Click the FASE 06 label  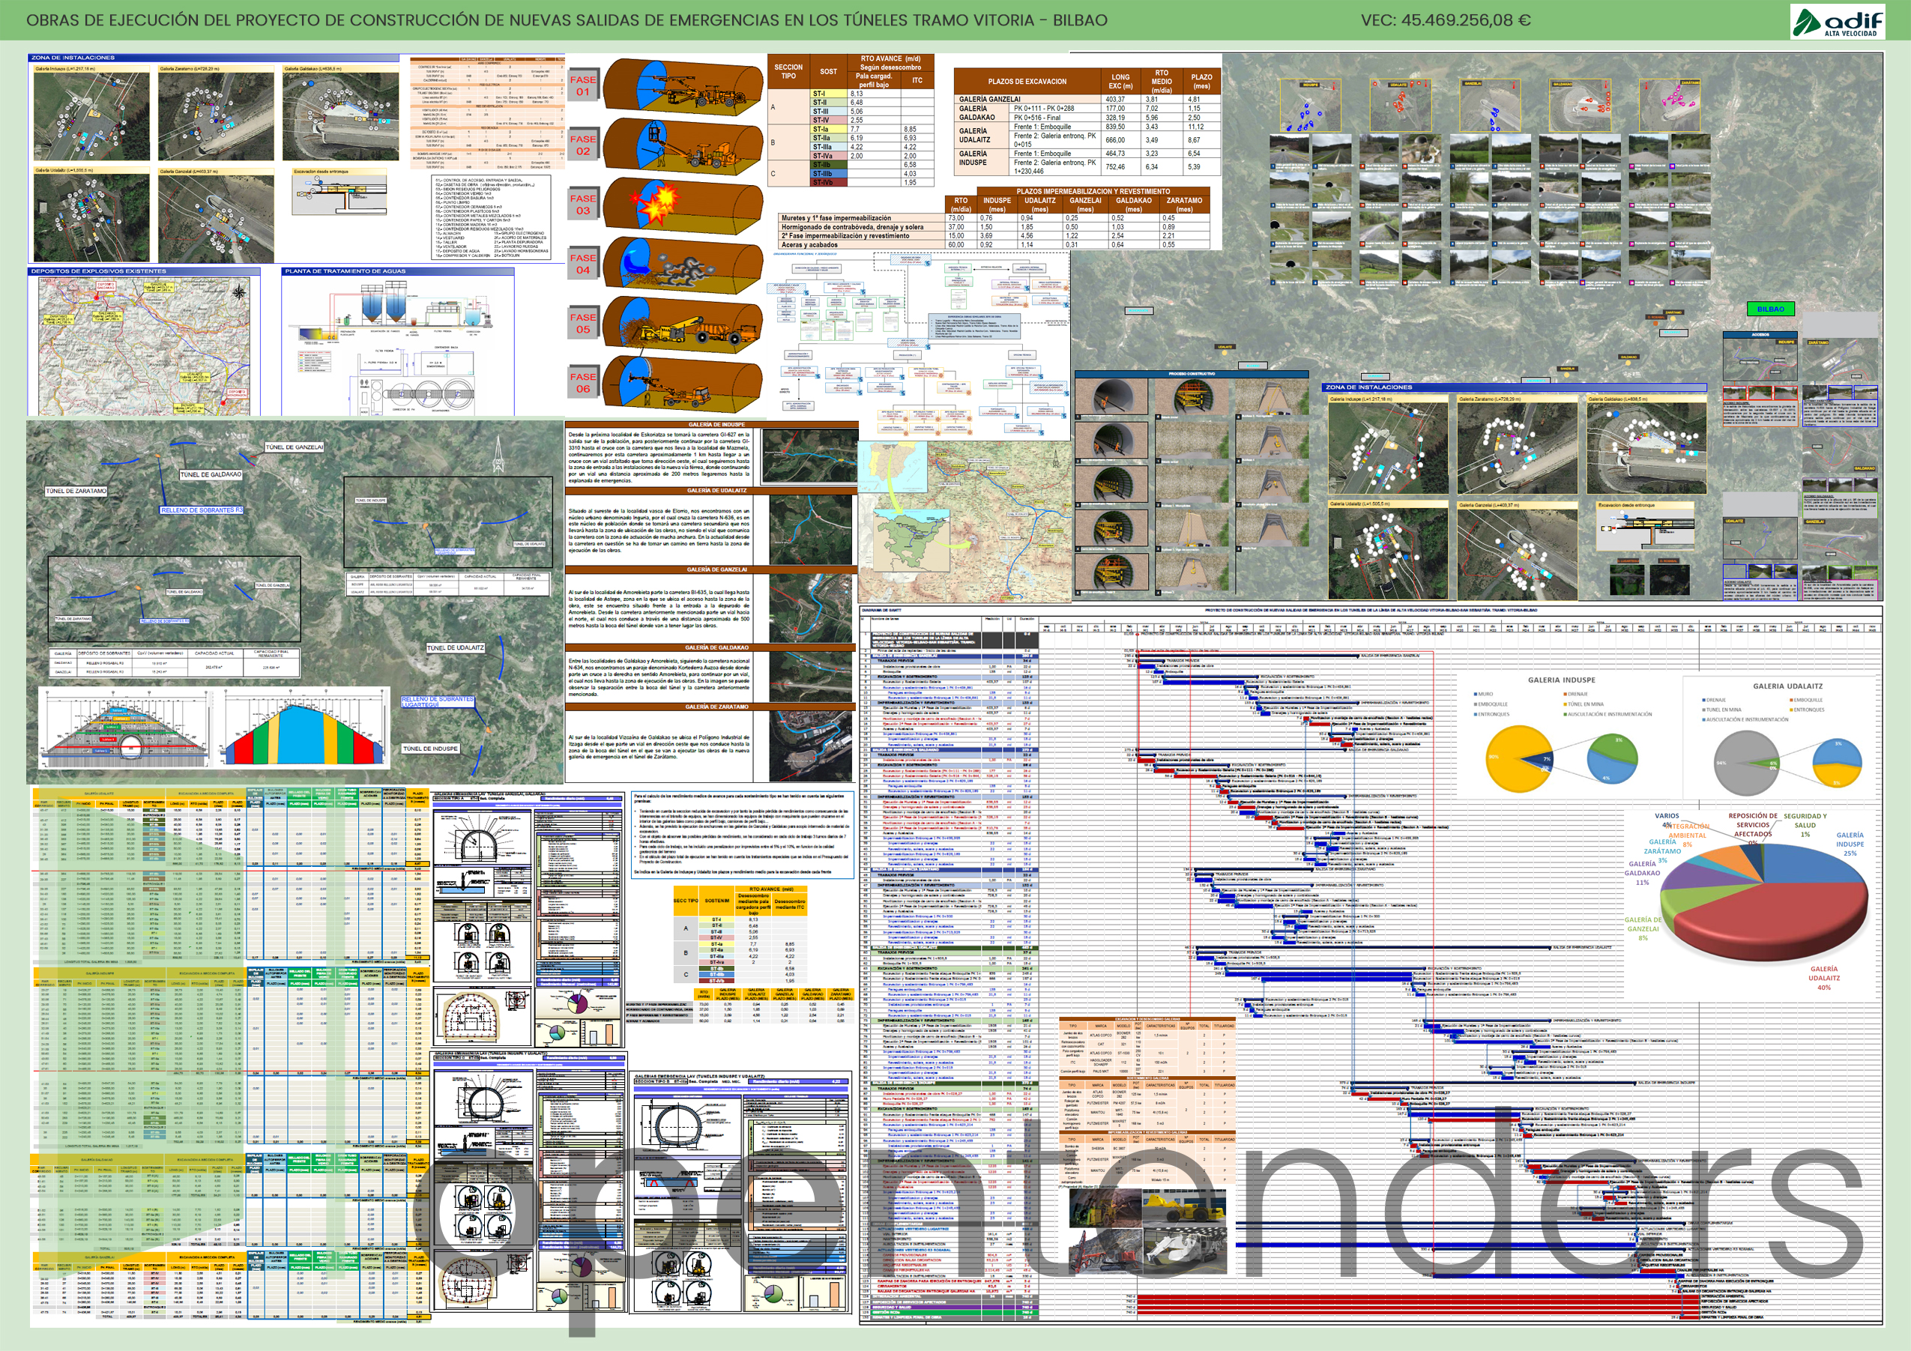click(582, 383)
